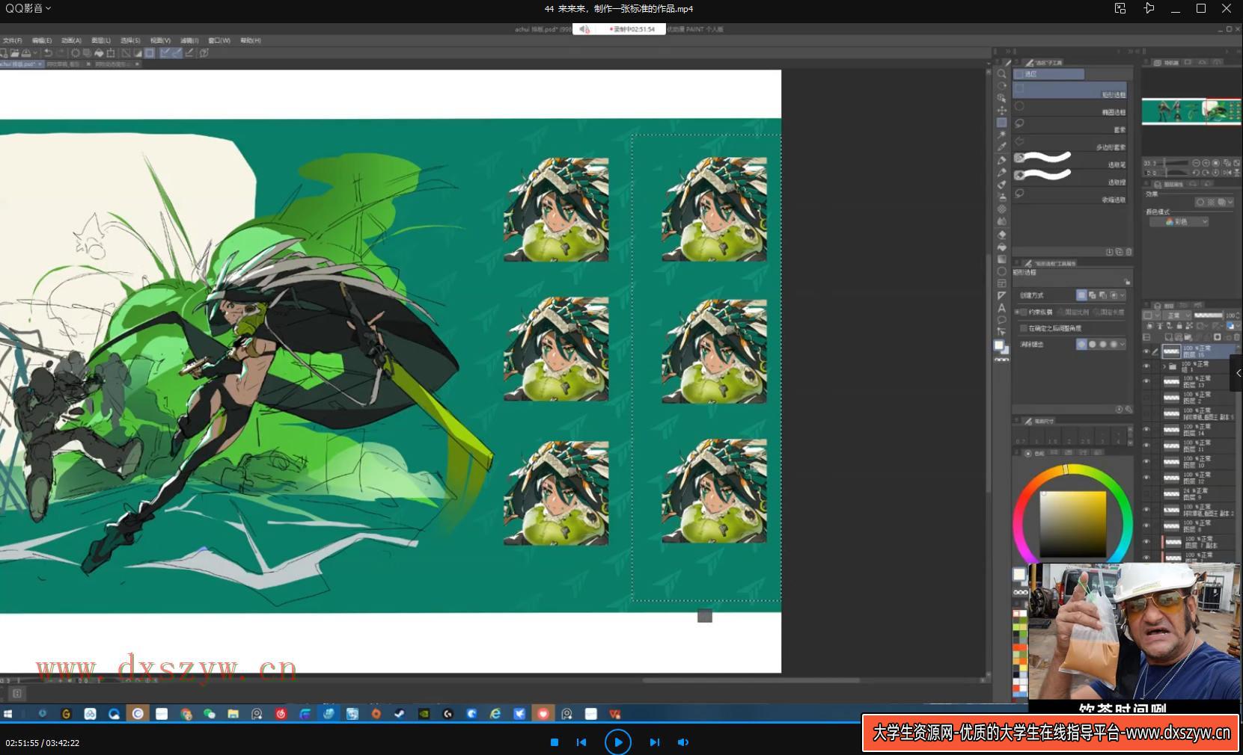The image size is (1243, 755).
Task: Choose the 椭圆选框 ellipse selection sub tool
Action: (1070, 108)
